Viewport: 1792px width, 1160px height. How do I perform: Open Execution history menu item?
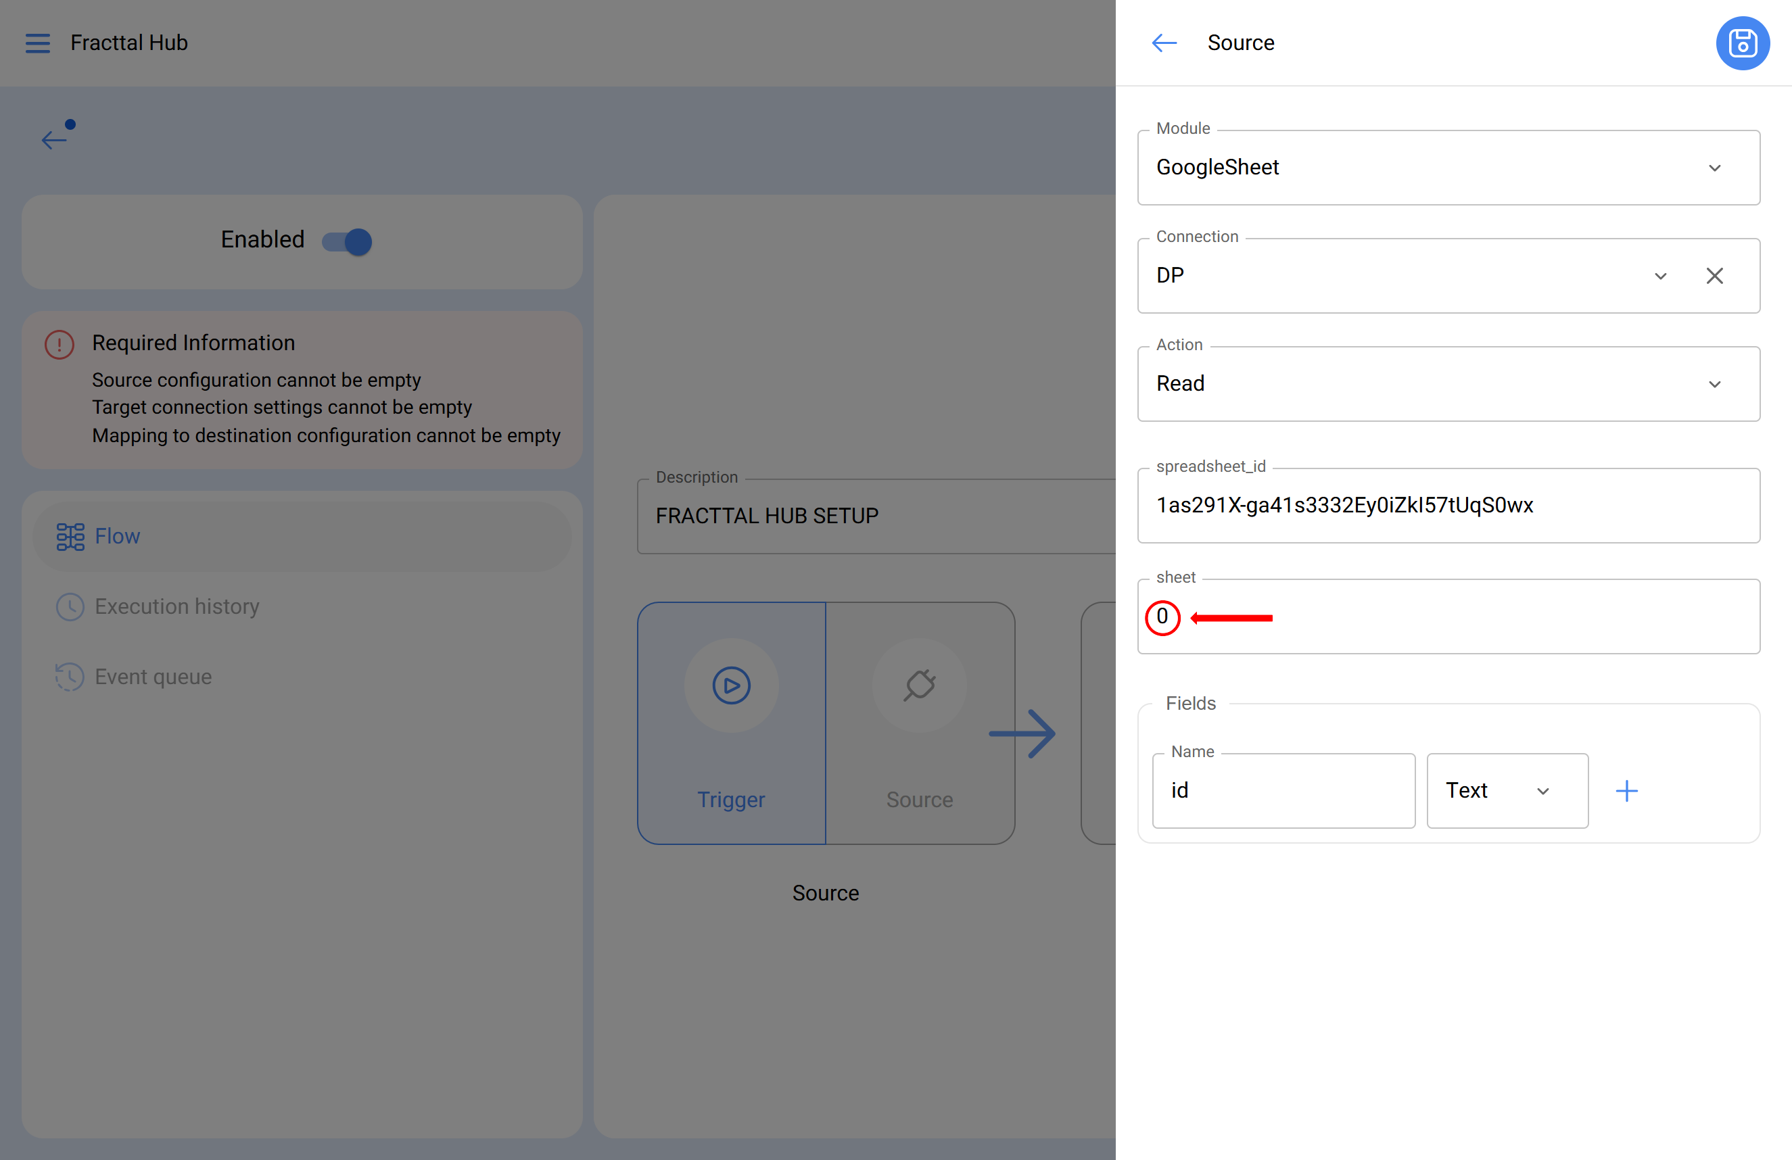point(176,606)
